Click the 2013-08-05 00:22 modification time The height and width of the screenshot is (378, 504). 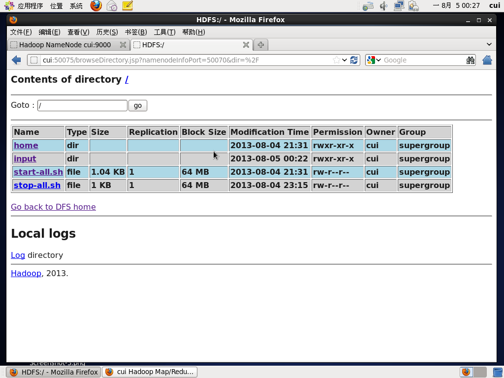[269, 159]
